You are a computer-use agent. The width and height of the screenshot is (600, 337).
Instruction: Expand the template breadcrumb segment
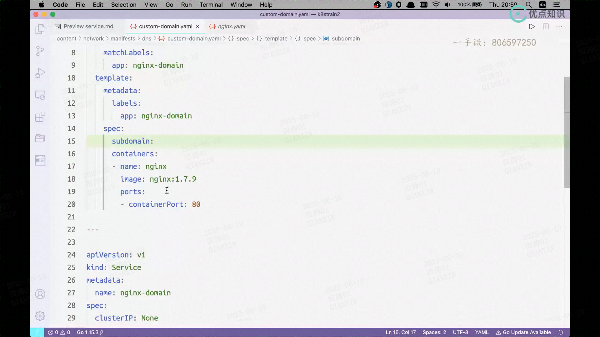coord(276,38)
